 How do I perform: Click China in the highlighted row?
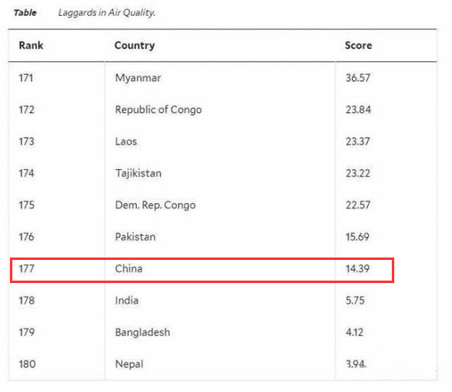tap(129, 268)
